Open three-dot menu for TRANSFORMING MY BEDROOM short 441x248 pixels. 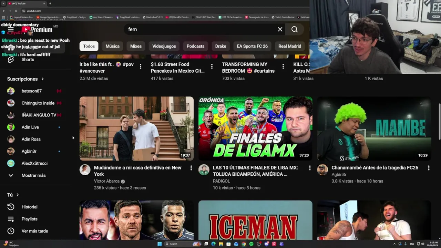point(283,66)
